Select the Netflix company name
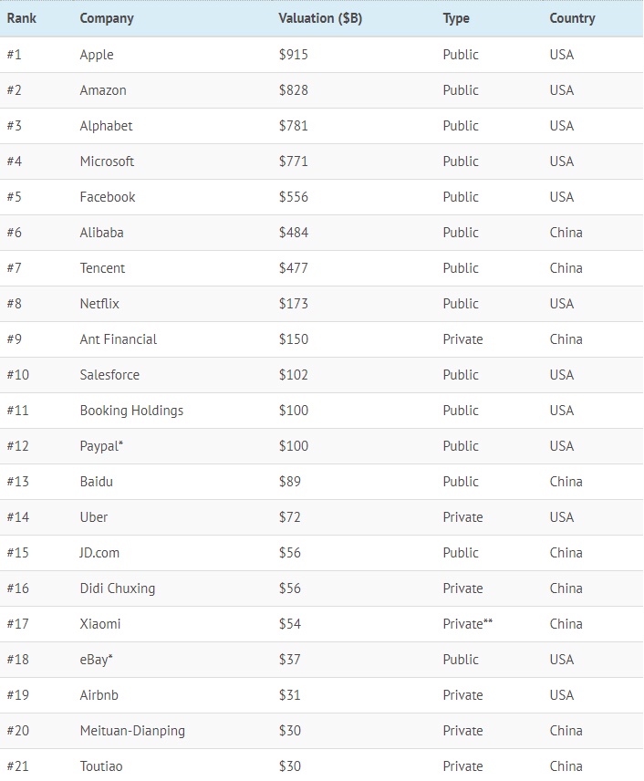This screenshot has width=644, height=781. (x=99, y=304)
